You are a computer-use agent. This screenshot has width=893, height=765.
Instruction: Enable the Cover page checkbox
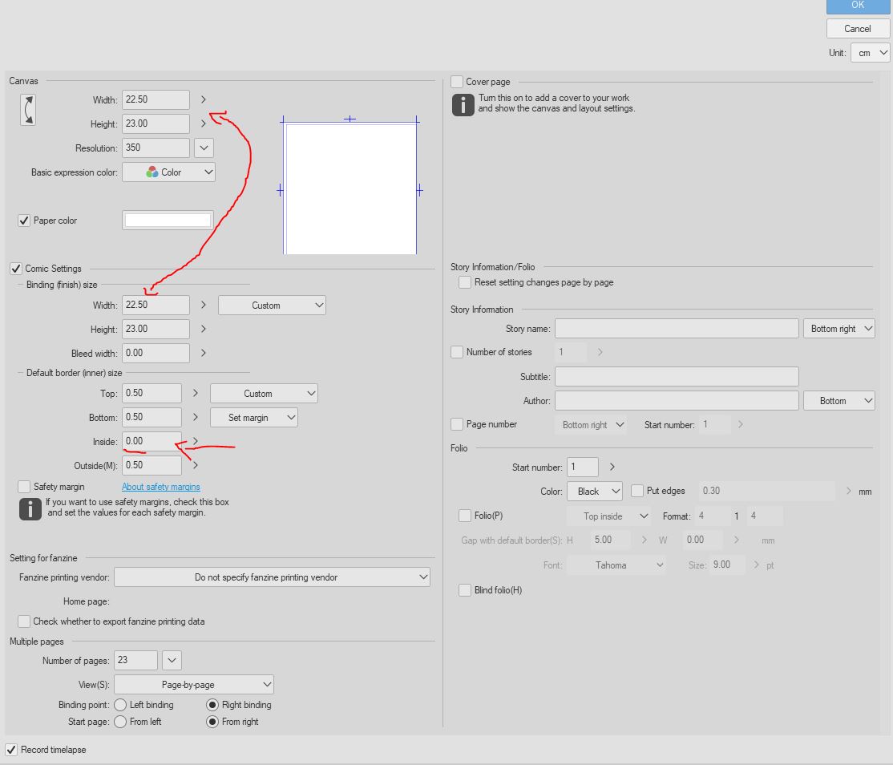tap(457, 82)
